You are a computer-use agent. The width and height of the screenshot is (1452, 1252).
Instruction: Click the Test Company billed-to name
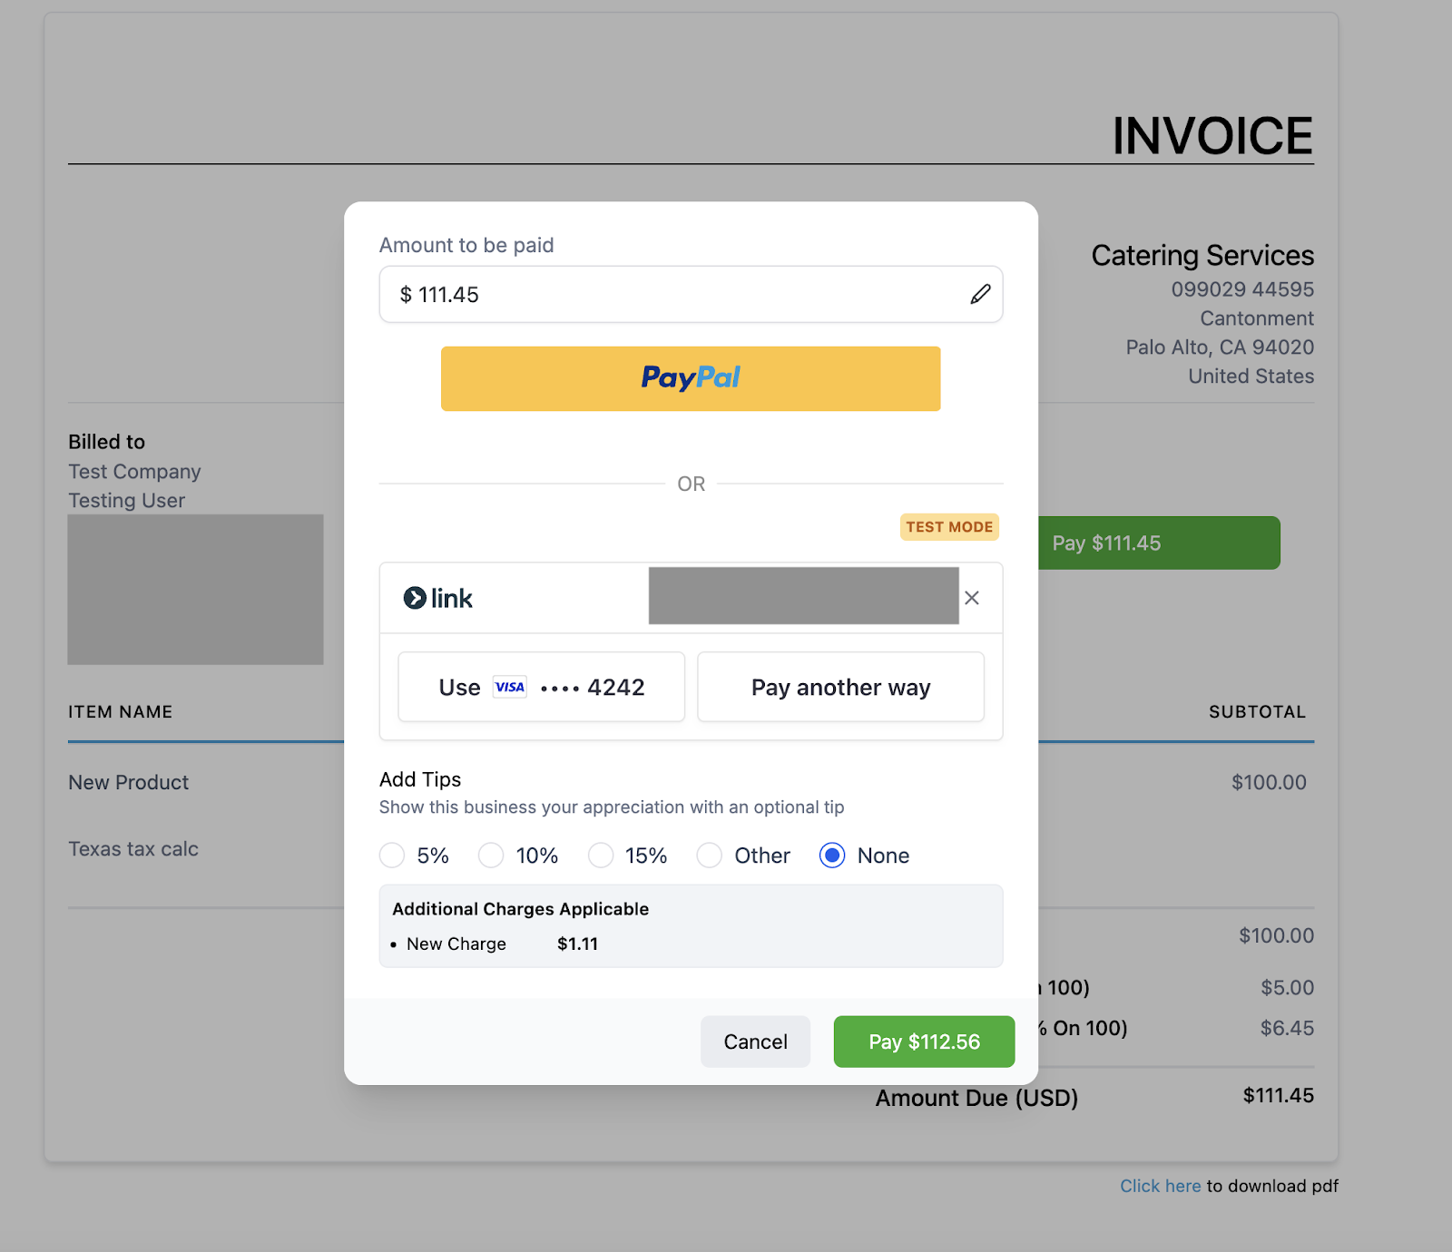pos(134,472)
